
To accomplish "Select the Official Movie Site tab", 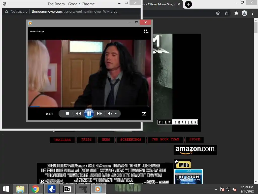I will pyautogui.click(x=159, y=4).
